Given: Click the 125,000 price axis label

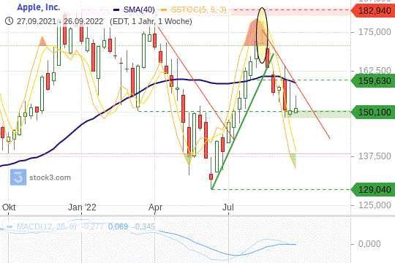Looking at the screenshot, I should coord(375,205).
